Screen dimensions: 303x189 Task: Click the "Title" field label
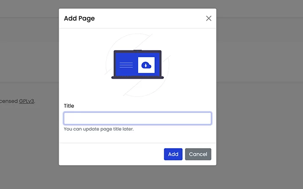(69, 106)
